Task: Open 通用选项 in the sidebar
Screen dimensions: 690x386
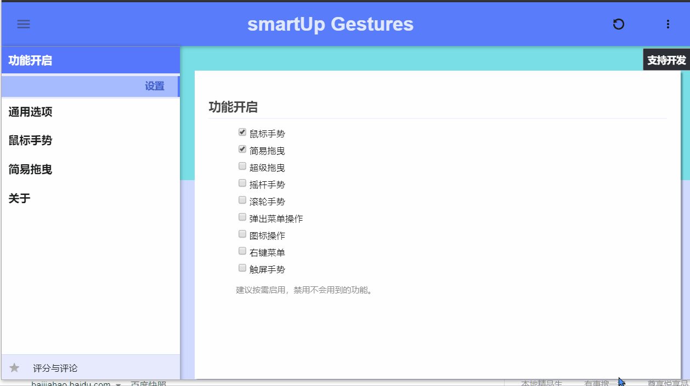Action: click(x=91, y=112)
